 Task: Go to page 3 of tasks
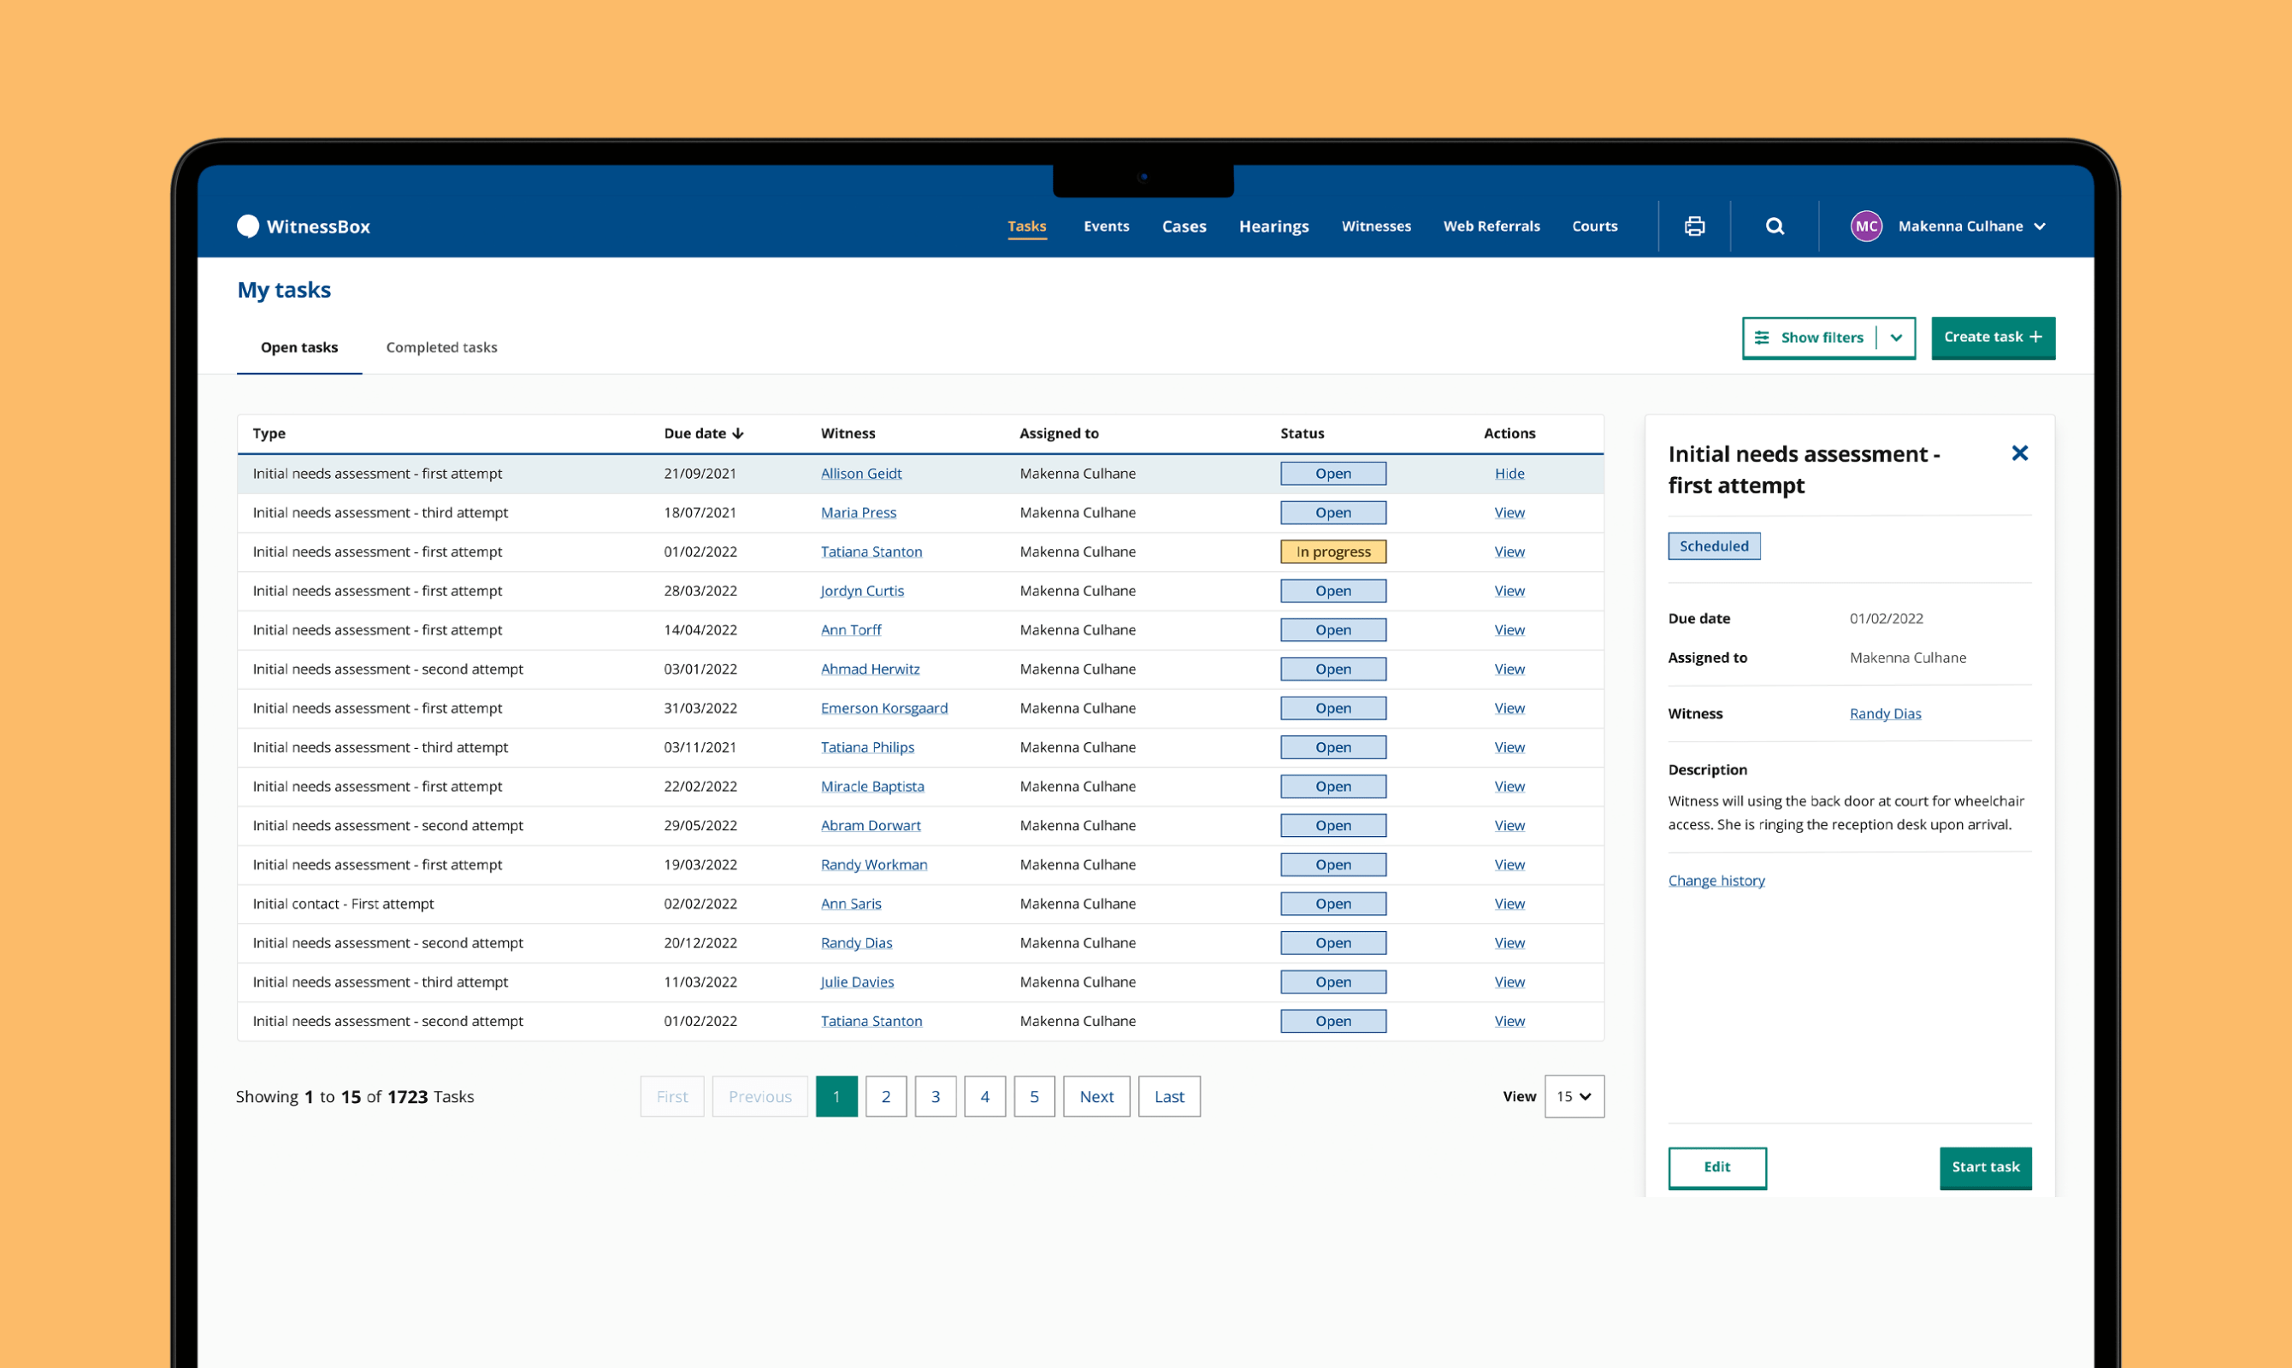(936, 1096)
